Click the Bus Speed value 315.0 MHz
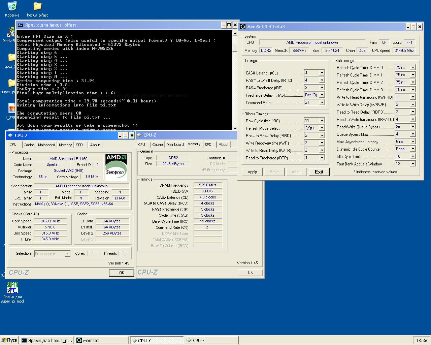 pos(50,233)
